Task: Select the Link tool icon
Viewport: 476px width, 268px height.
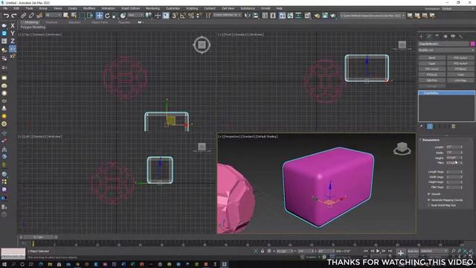Action: 23,16
